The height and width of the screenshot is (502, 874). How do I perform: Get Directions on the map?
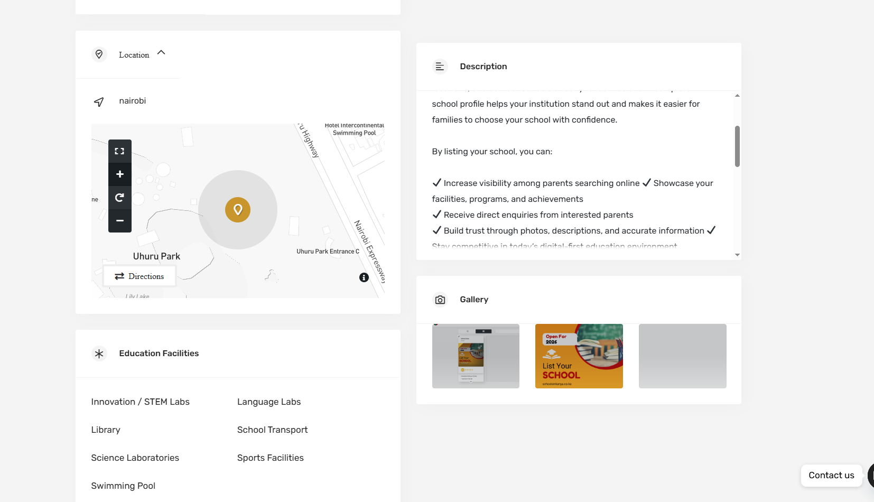point(140,276)
